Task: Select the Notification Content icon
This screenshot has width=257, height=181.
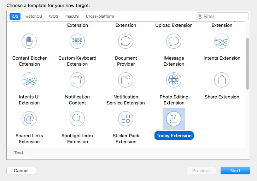Action: [x=77, y=80]
